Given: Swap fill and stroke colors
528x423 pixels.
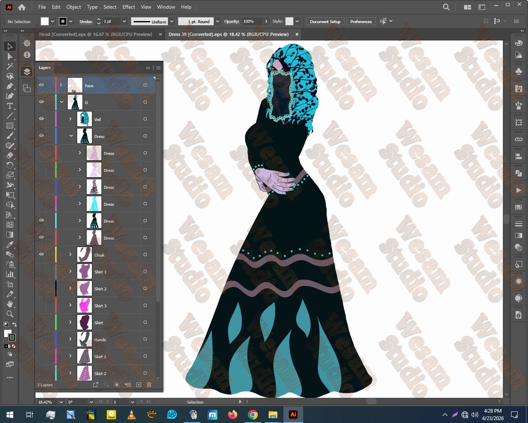Looking at the screenshot, I should 14,325.
